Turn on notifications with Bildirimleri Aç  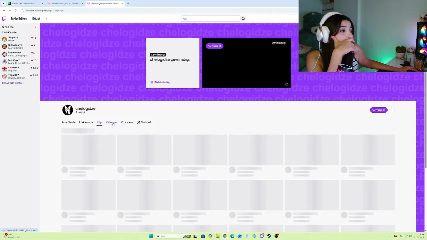pyautogui.click(x=160, y=82)
